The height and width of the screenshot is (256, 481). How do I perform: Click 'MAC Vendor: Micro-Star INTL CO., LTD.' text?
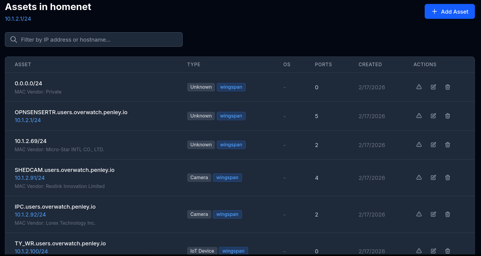pyautogui.click(x=59, y=149)
